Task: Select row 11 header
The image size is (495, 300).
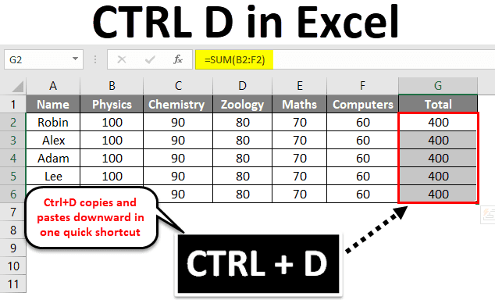Action: [x=13, y=284]
